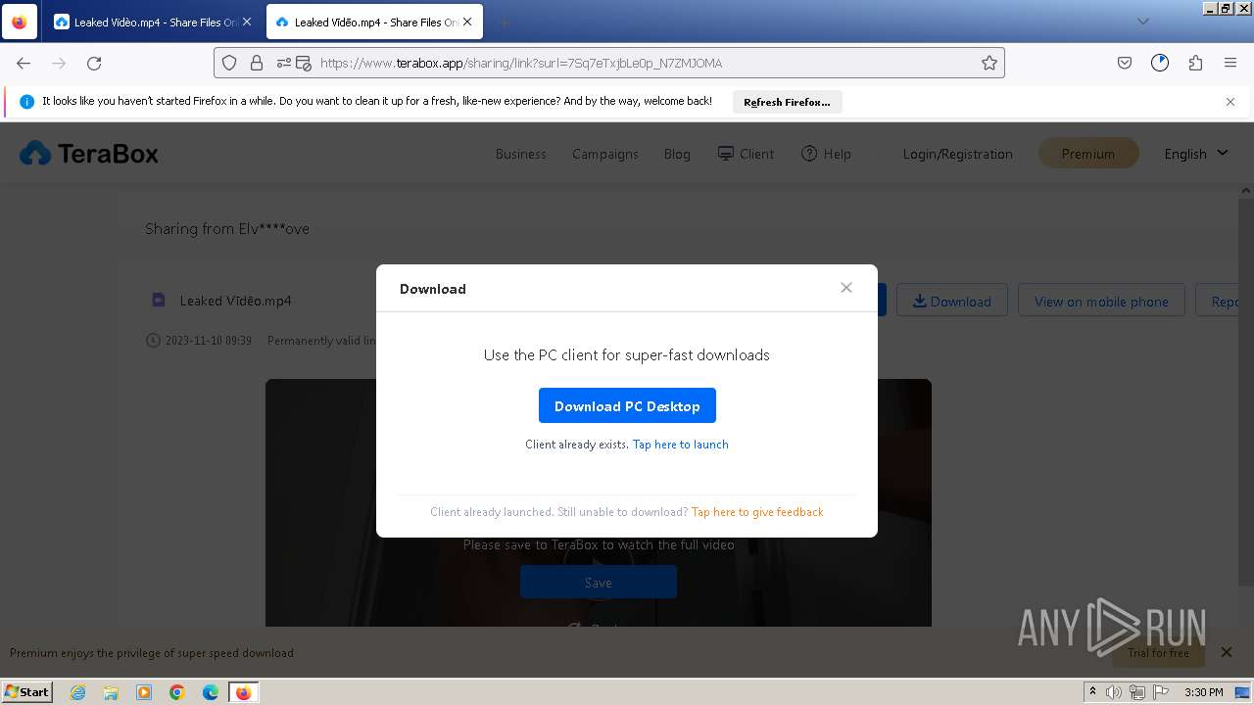The height and width of the screenshot is (705, 1254).
Task: Click the Firefox back arrow
Action: 24,63
